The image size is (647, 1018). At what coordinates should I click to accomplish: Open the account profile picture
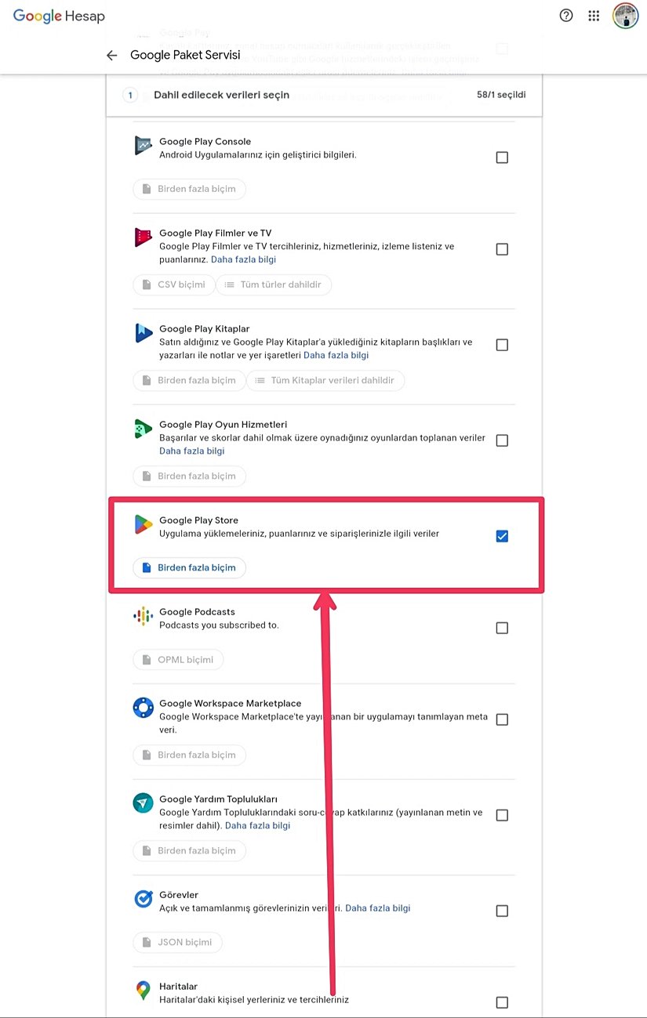click(625, 16)
